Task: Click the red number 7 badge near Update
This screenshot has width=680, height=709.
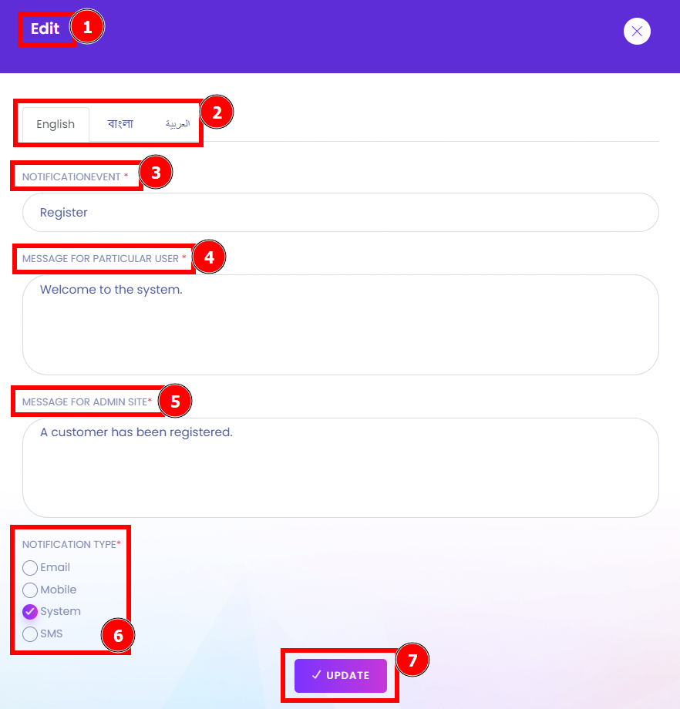Action: 412,660
